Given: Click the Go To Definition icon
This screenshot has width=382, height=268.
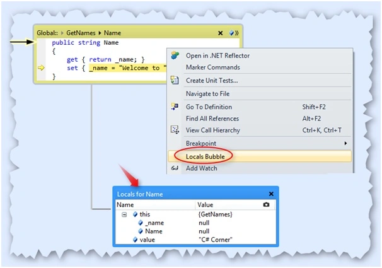Looking at the screenshot, I should (175, 107).
